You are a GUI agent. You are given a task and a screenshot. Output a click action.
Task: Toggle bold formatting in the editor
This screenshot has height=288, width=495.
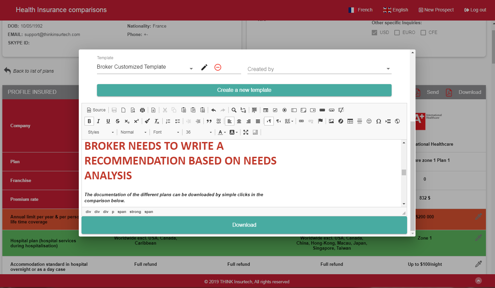[x=89, y=121]
